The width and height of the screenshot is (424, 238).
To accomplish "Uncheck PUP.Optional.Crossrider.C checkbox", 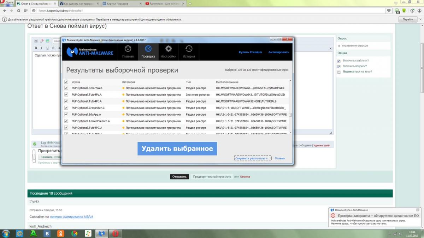I will 66,108.
